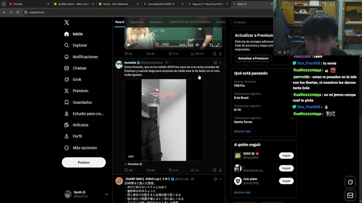Open the X logo home link

[67, 23]
